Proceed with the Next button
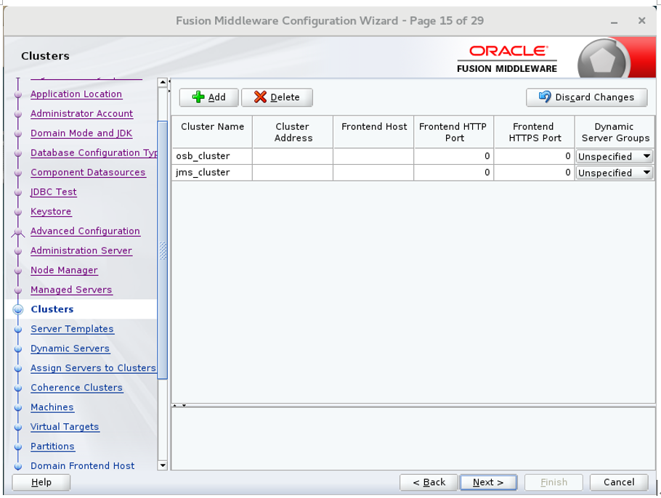 488,482
